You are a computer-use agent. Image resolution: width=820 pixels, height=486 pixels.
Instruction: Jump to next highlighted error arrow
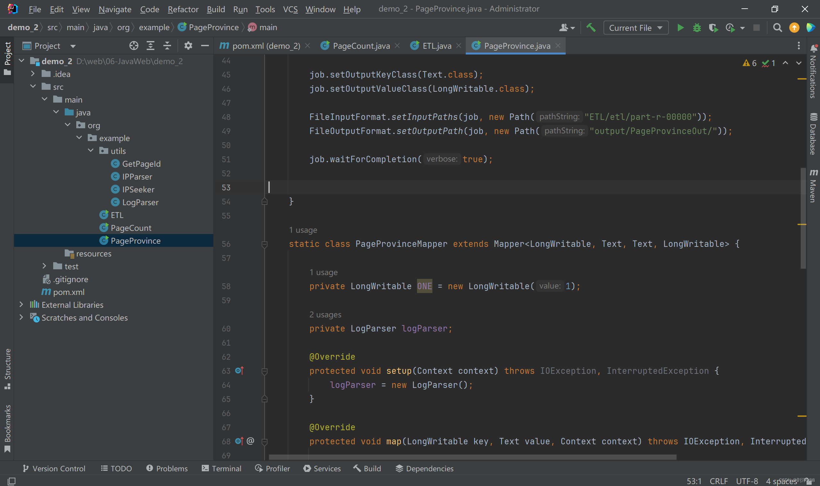799,63
